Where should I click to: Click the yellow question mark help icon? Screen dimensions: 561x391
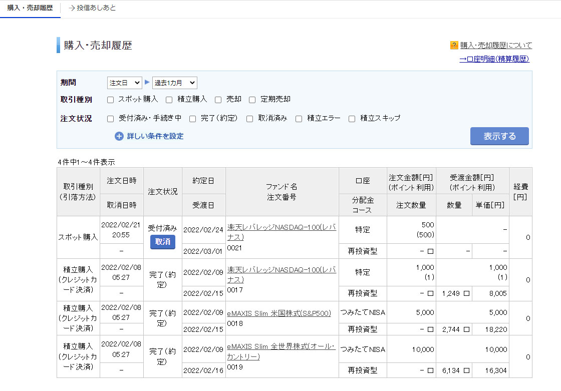pyautogui.click(x=454, y=45)
